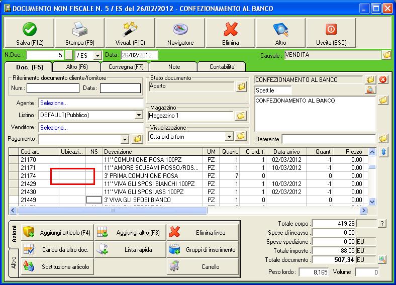Screen dimensions: 396x285
Task: Open folder icon beside Visualizzazione dropdown
Action: click(x=241, y=136)
